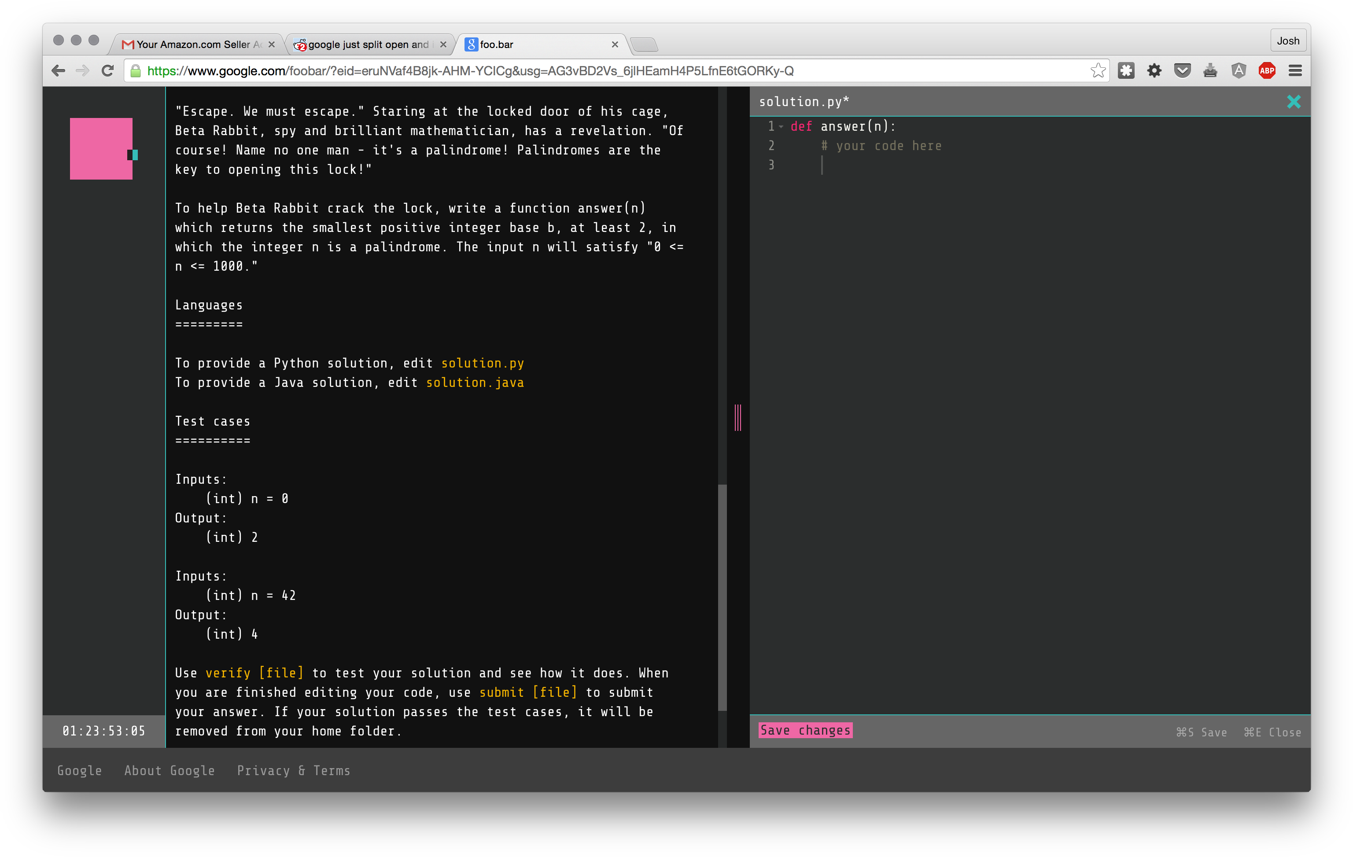Click the '# your code here' comment
1353x857 pixels.
pyautogui.click(x=881, y=145)
